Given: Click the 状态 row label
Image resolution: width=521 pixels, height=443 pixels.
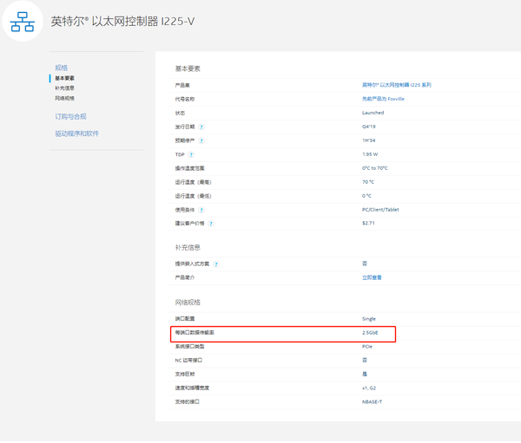Looking at the screenshot, I should [180, 114].
